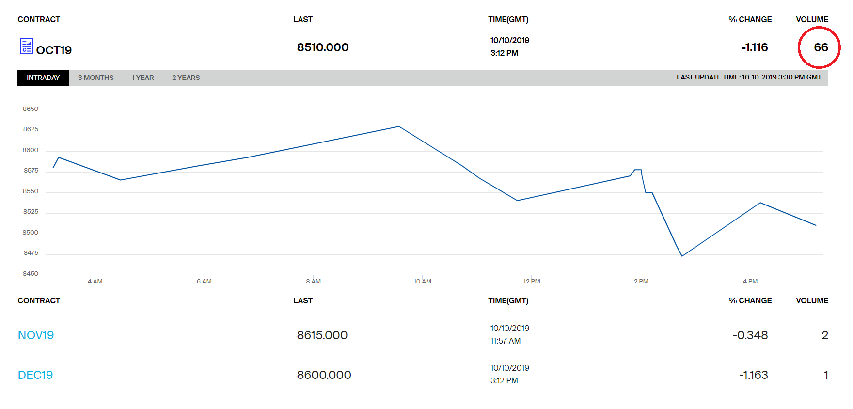Click the LAST UPDATE TIME text
This screenshot has height=409, width=853.
(x=749, y=78)
